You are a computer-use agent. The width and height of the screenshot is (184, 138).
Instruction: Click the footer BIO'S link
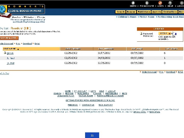tap(124, 94)
